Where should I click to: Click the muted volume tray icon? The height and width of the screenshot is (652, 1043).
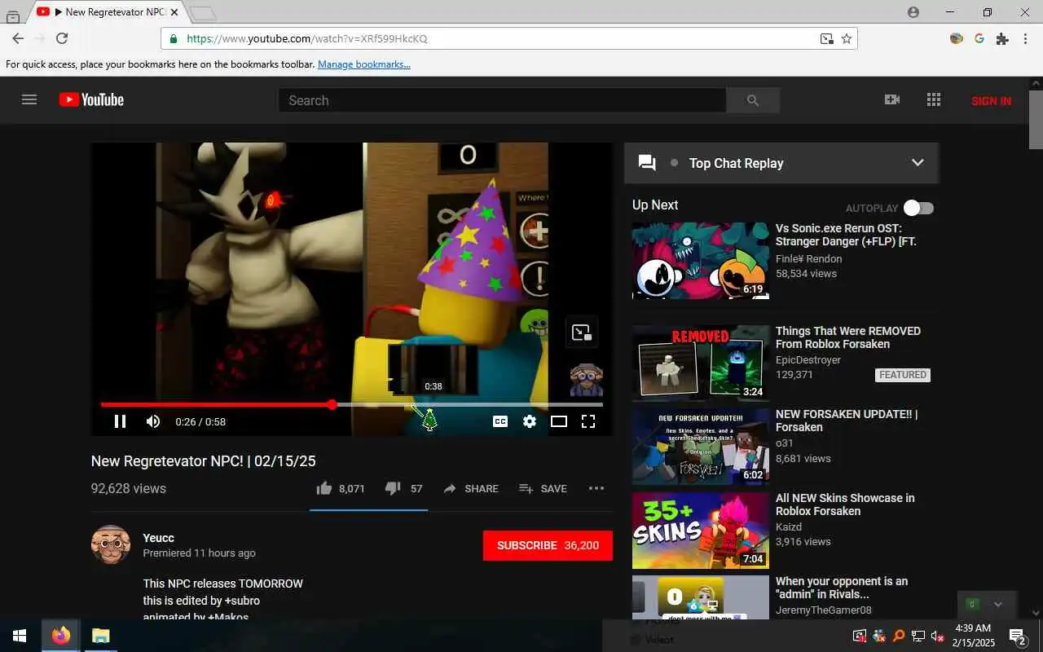[x=938, y=636]
